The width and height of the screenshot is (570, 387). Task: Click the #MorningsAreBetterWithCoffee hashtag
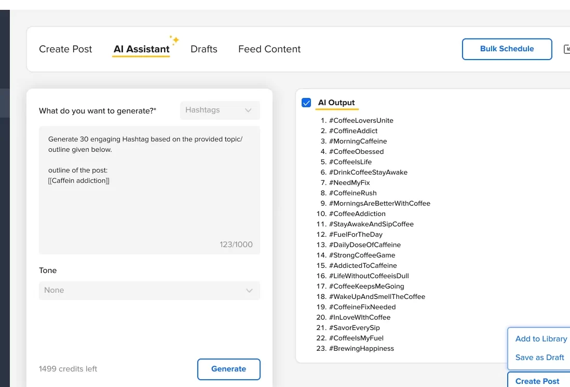[x=379, y=203]
